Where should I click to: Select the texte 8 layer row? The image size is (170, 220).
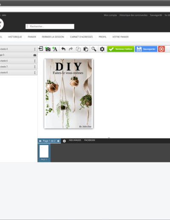(x=18, y=72)
